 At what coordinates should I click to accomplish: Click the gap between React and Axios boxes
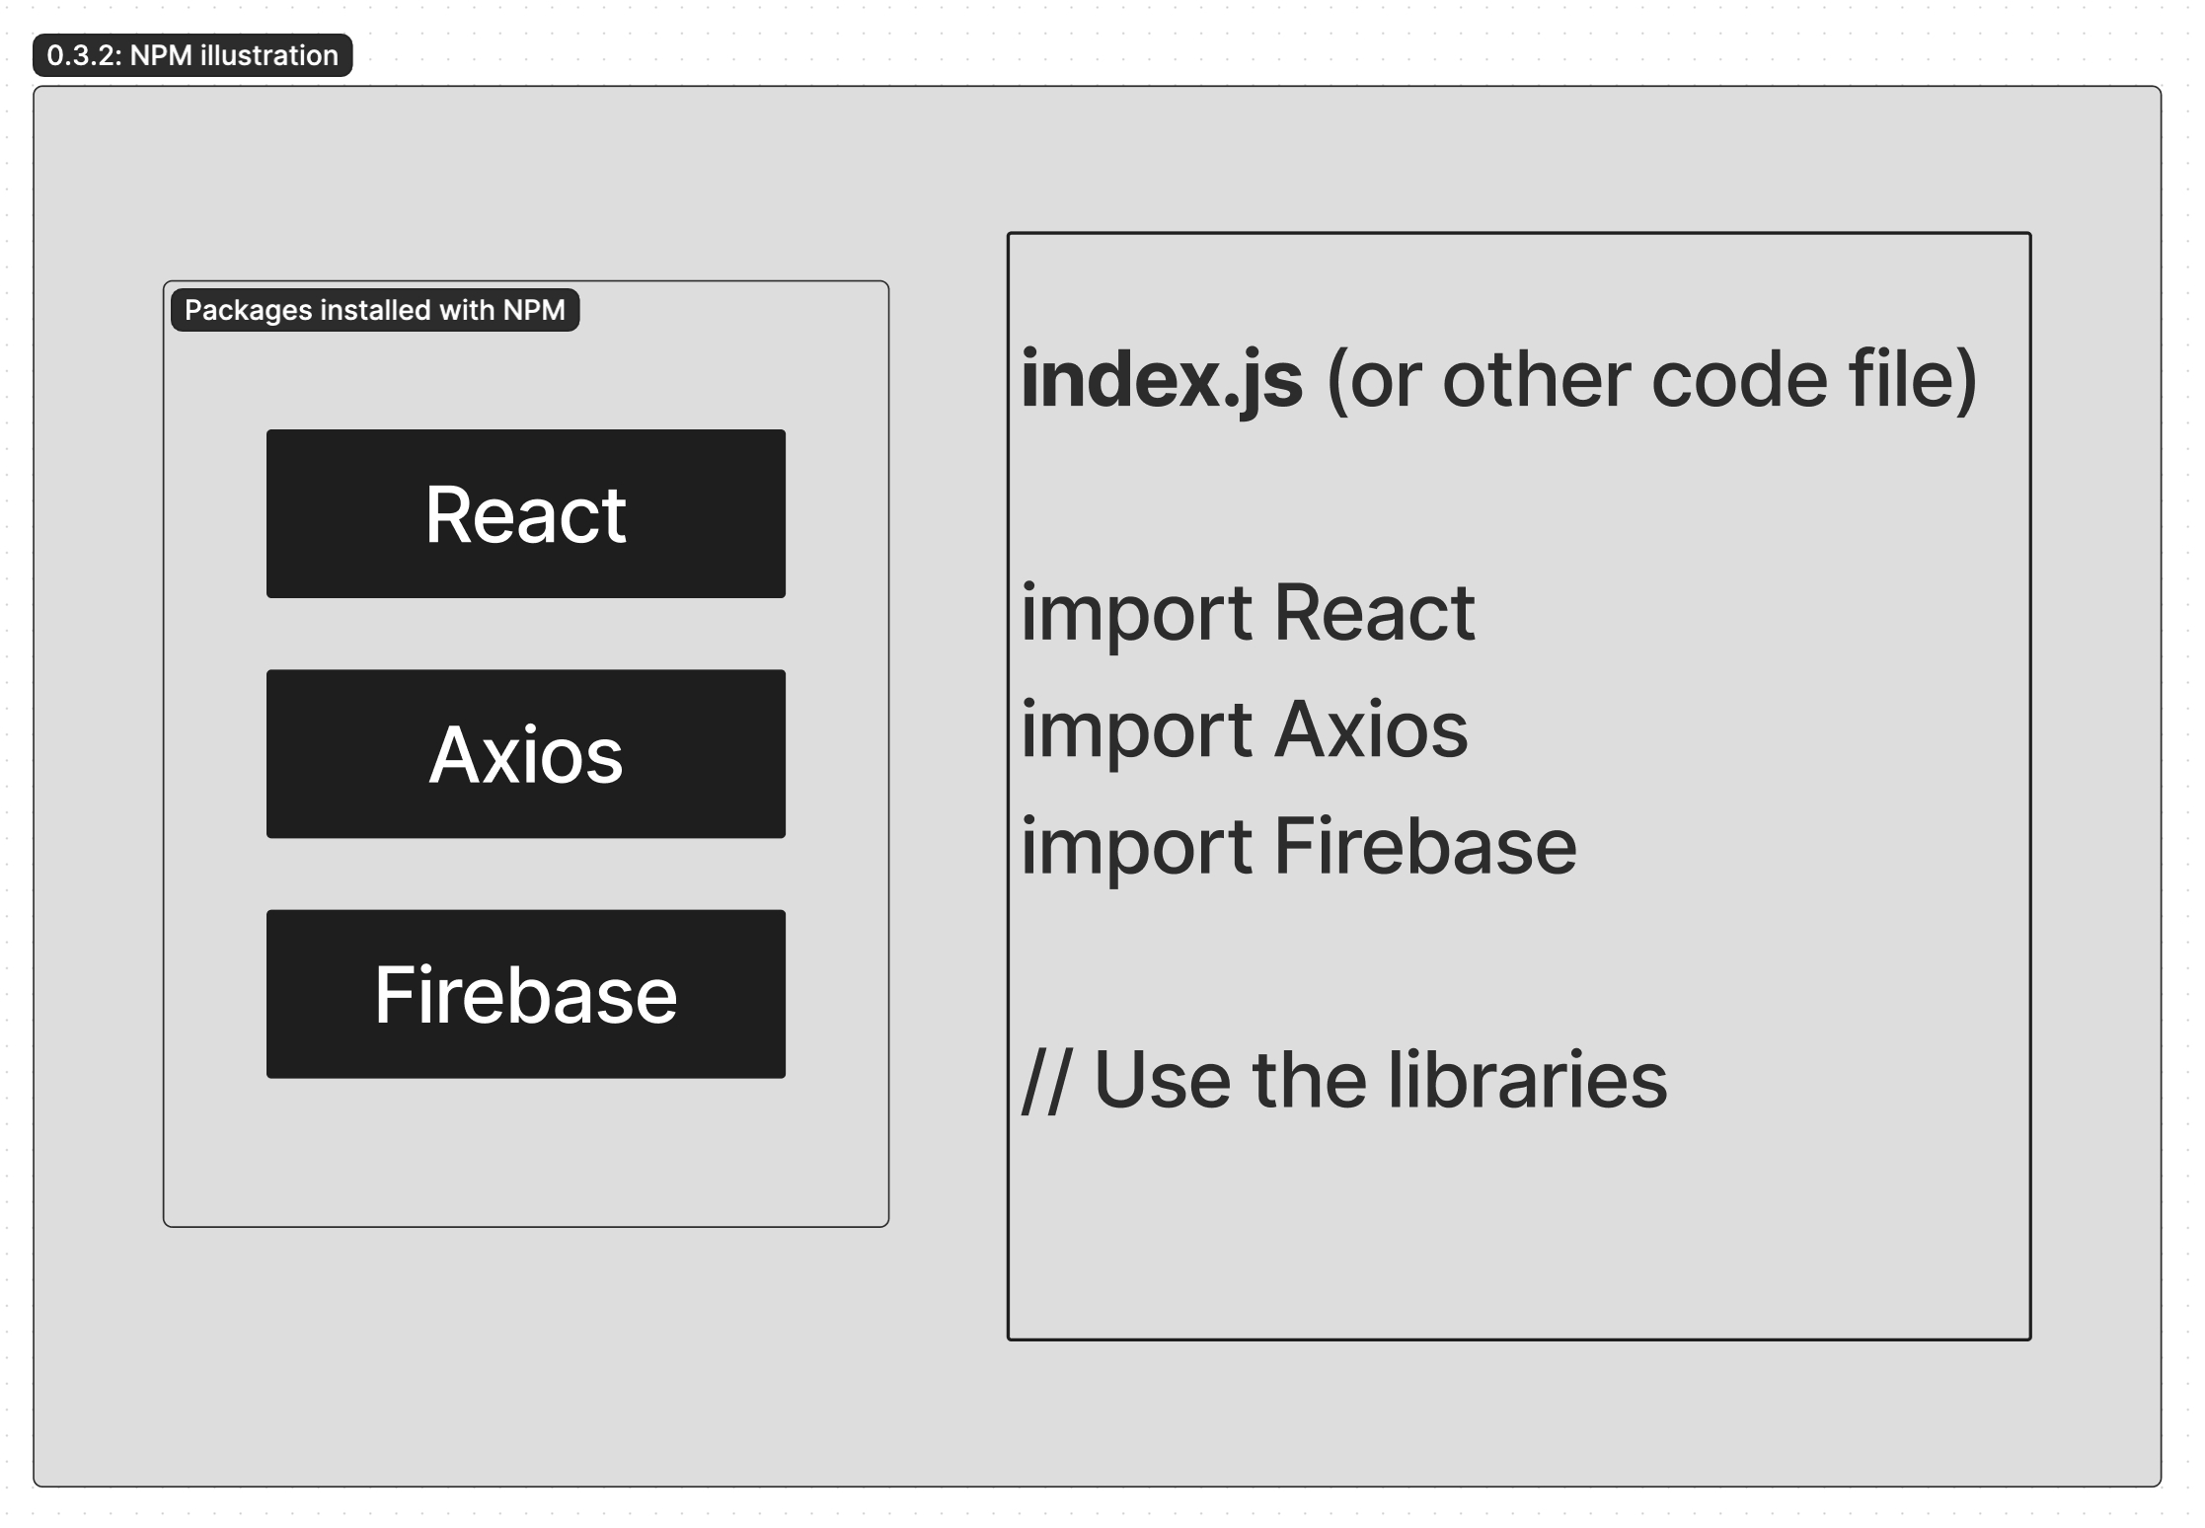(525, 634)
